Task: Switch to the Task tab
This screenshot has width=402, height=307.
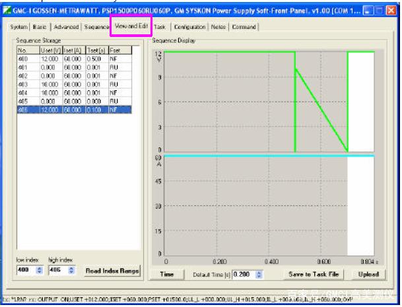Action: pos(160,26)
